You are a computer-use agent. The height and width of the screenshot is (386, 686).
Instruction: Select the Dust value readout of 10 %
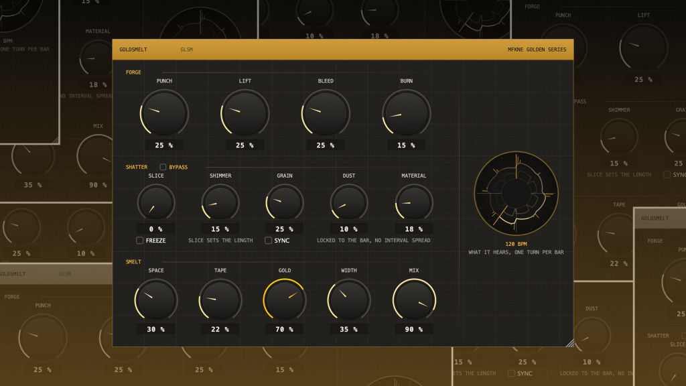[349, 229]
